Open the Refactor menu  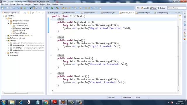point(20,4)
